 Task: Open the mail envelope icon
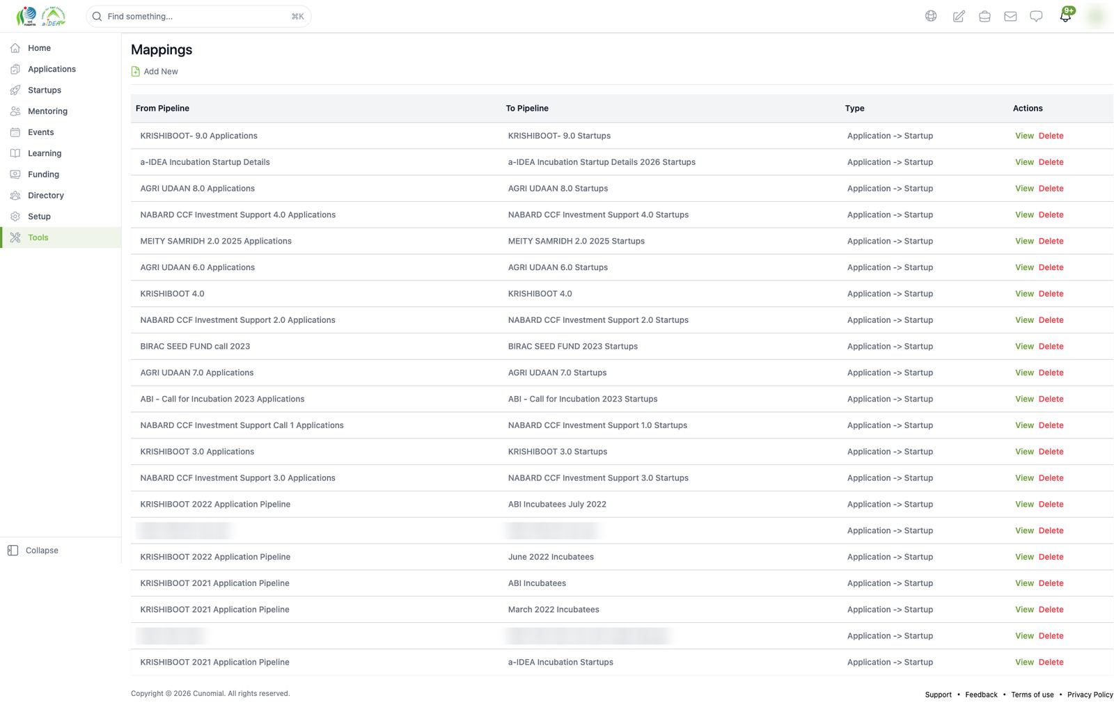point(1010,16)
